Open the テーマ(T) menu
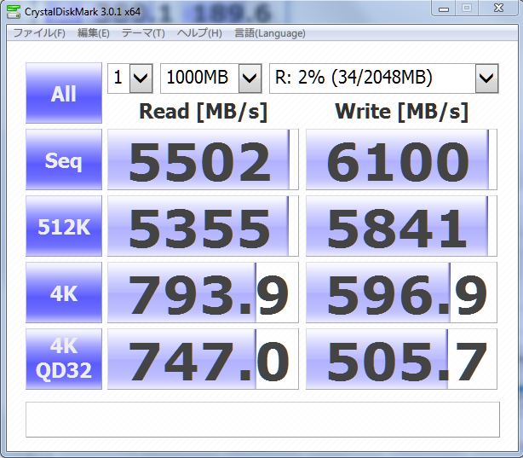The width and height of the screenshot is (523, 458). coord(143,33)
